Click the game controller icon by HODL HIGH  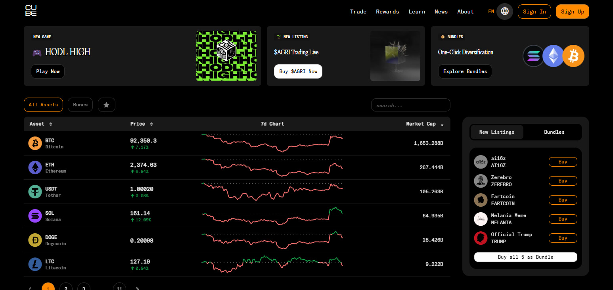pos(37,52)
